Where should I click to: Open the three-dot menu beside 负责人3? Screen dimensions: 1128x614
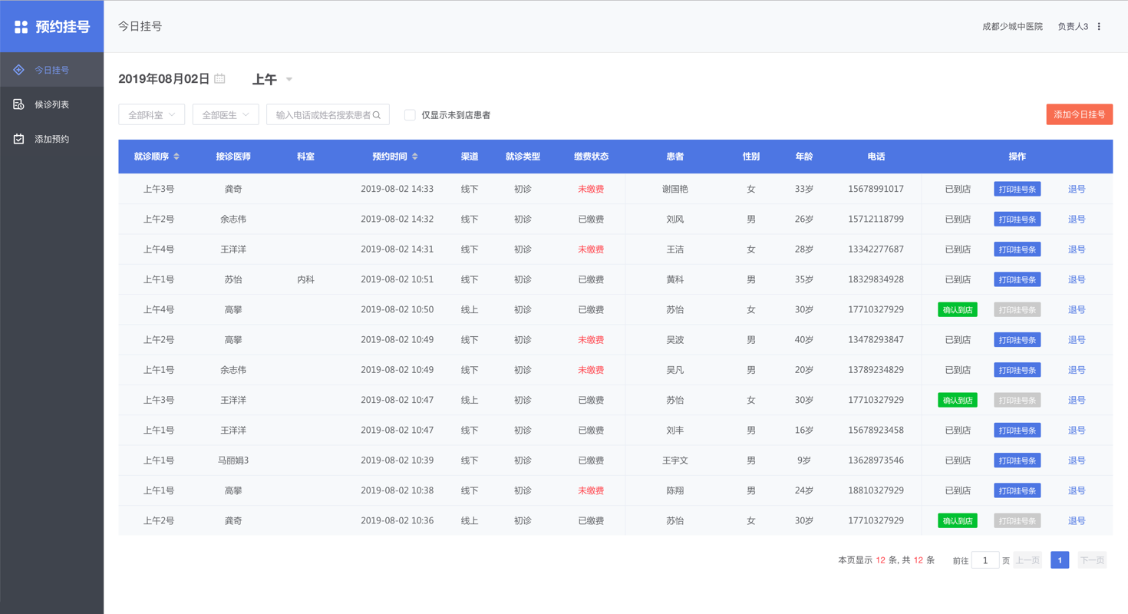pyautogui.click(x=1099, y=26)
